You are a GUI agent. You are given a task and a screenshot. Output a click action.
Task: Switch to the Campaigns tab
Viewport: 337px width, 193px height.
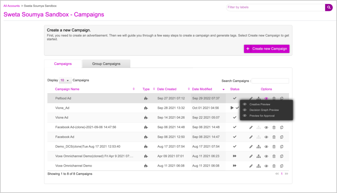pyautogui.click(x=63, y=64)
